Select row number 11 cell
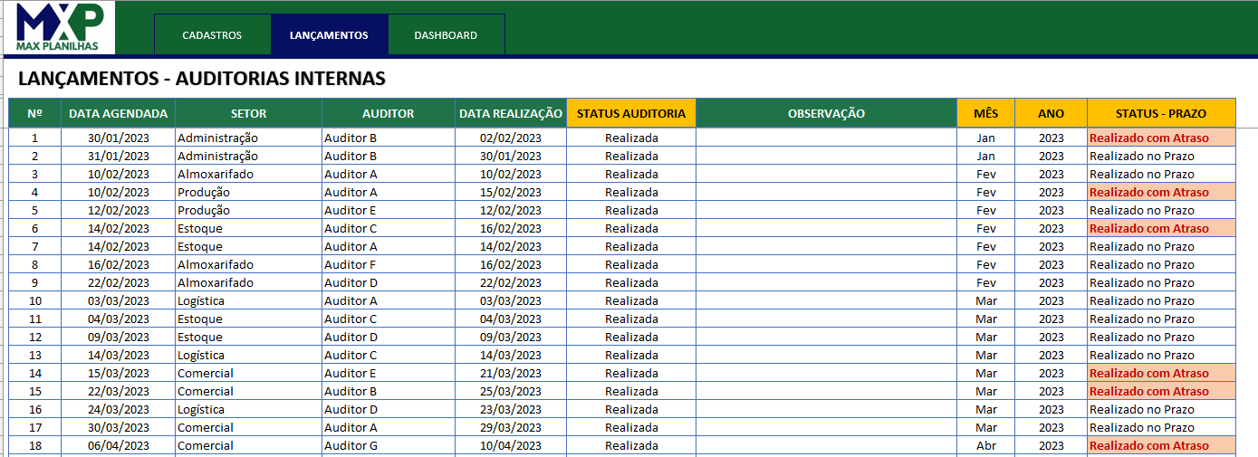Screen dimensions: 1258x457 [x=35, y=319]
